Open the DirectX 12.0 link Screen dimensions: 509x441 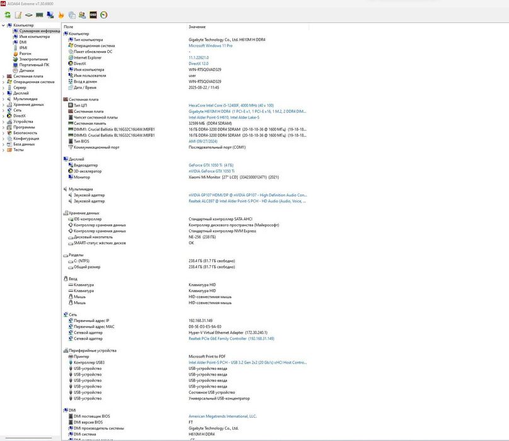coord(198,64)
